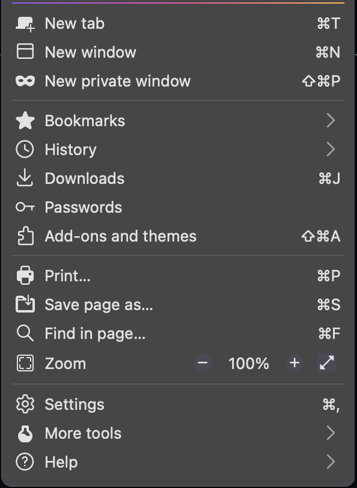Screen dimensions: 357x488
Task: Click the Find magnifier icon
Action: click(x=25, y=333)
